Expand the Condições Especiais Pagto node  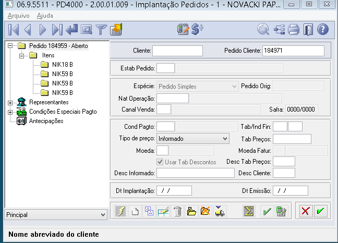click(x=10, y=112)
